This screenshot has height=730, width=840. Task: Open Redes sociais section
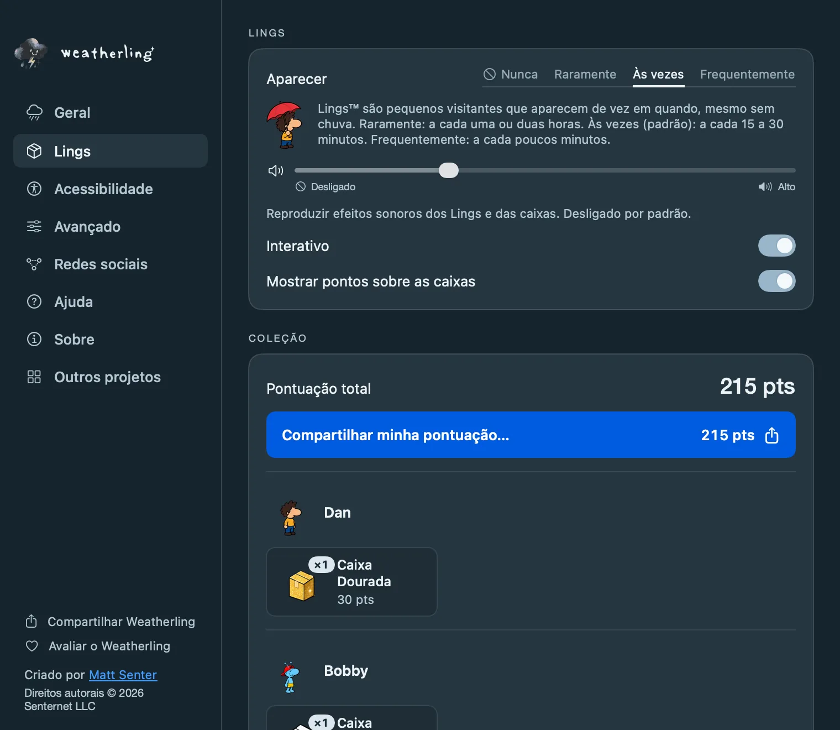pos(111,264)
